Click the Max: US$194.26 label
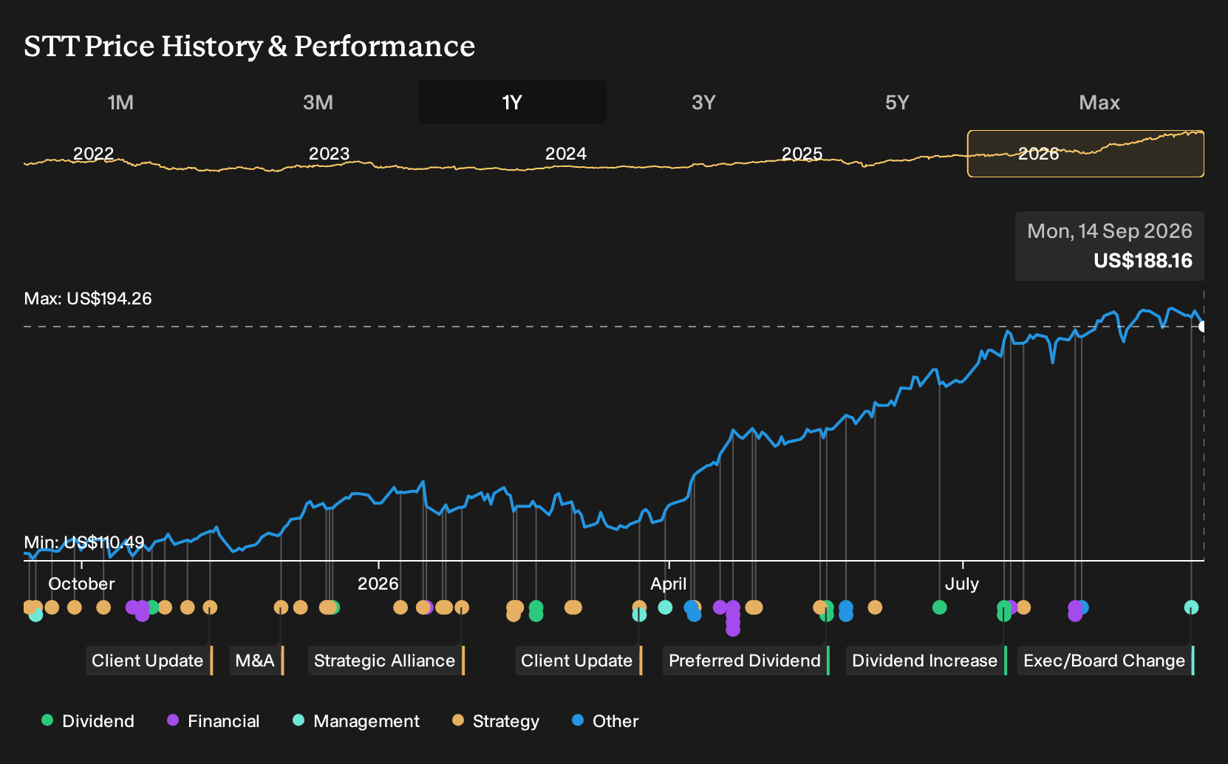The image size is (1228, 764). [88, 299]
